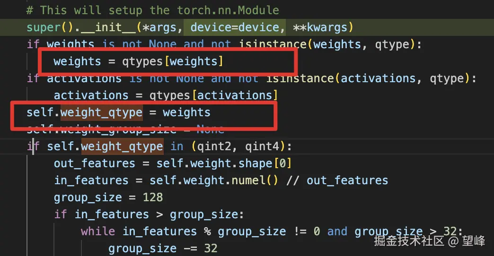Click the 掘金技术社区 watermark text

click(409, 241)
